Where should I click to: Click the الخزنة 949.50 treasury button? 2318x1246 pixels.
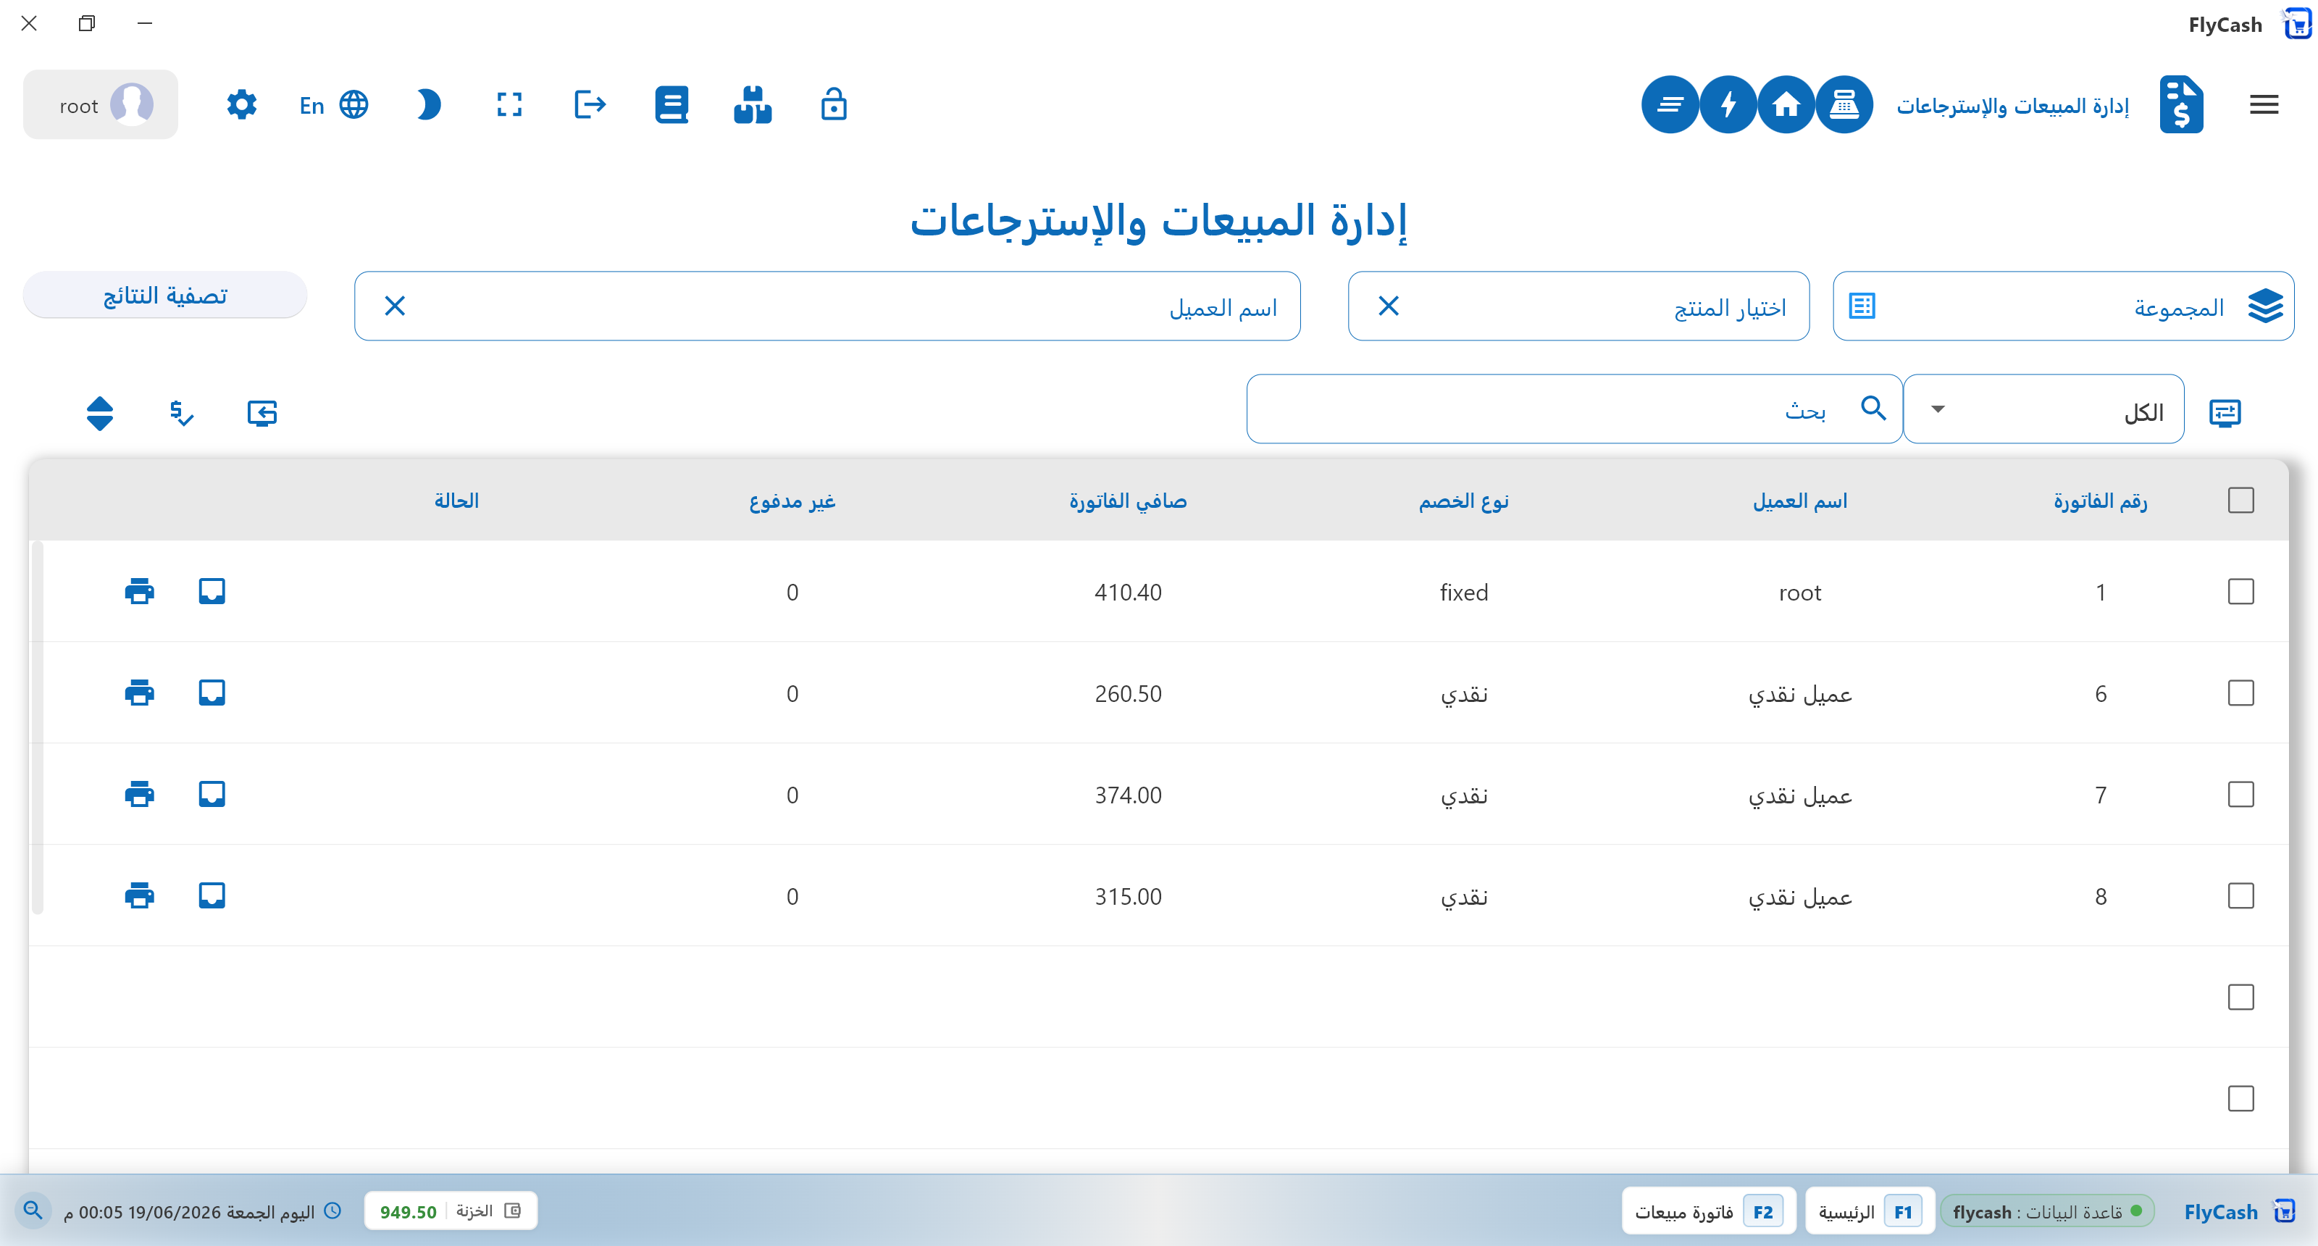click(451, 1212)
